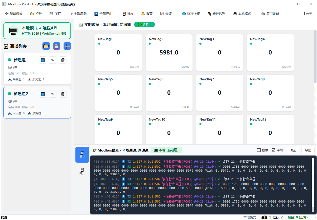
Task: Open the 报警 bell toolbar item
Action: click(x=147, y=13)
